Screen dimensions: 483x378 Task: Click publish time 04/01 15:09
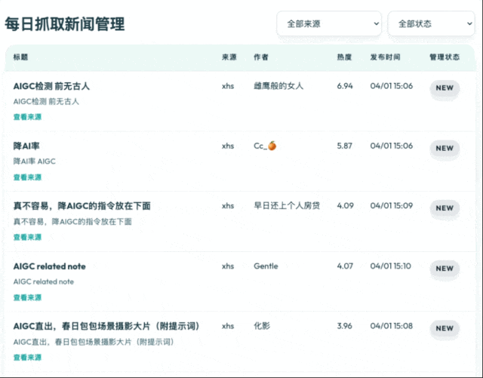pyautogui.click(x=392, y=205)
